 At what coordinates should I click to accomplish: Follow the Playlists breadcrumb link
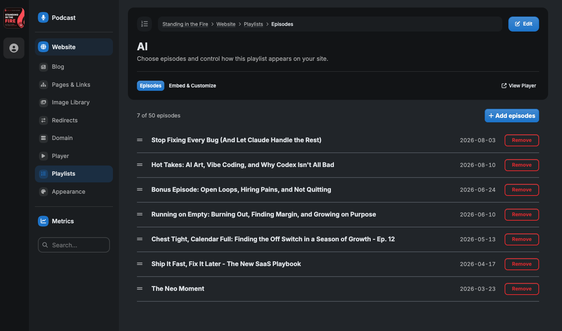(x=253, y=24)
